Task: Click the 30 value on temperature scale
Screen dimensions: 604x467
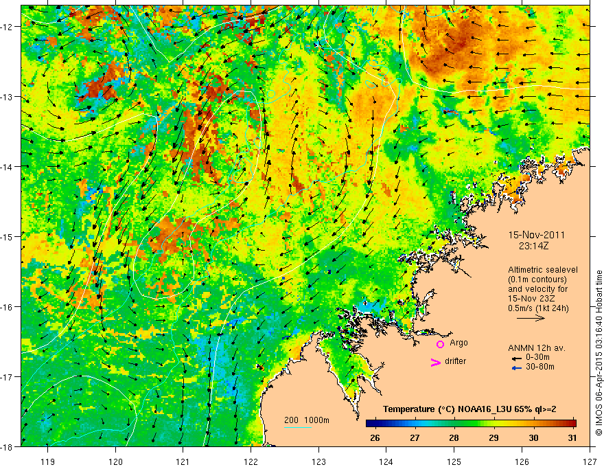Action: [533, 437]
